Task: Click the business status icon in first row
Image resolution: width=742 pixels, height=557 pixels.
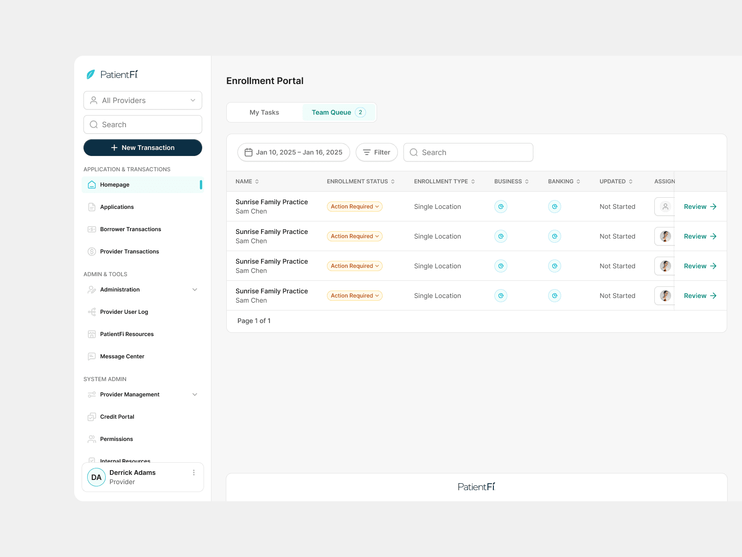Action: pos(501,207)
